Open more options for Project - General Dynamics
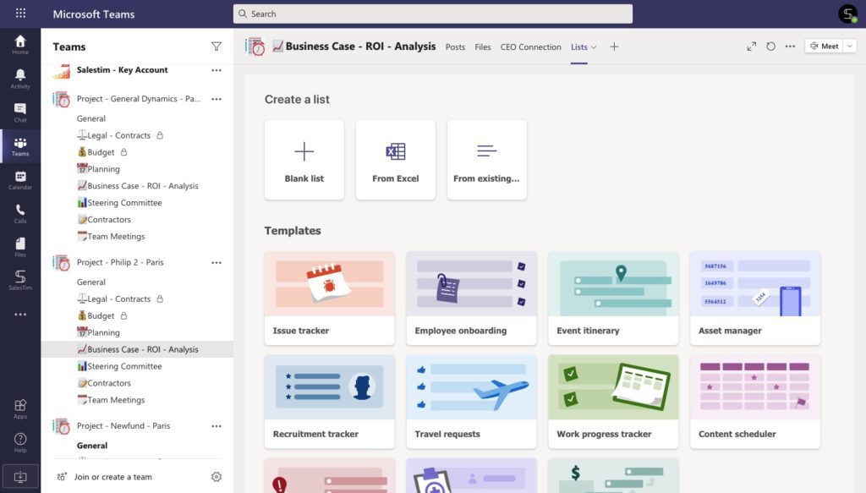This screenshot has height=493, width=866. (216, 99)
